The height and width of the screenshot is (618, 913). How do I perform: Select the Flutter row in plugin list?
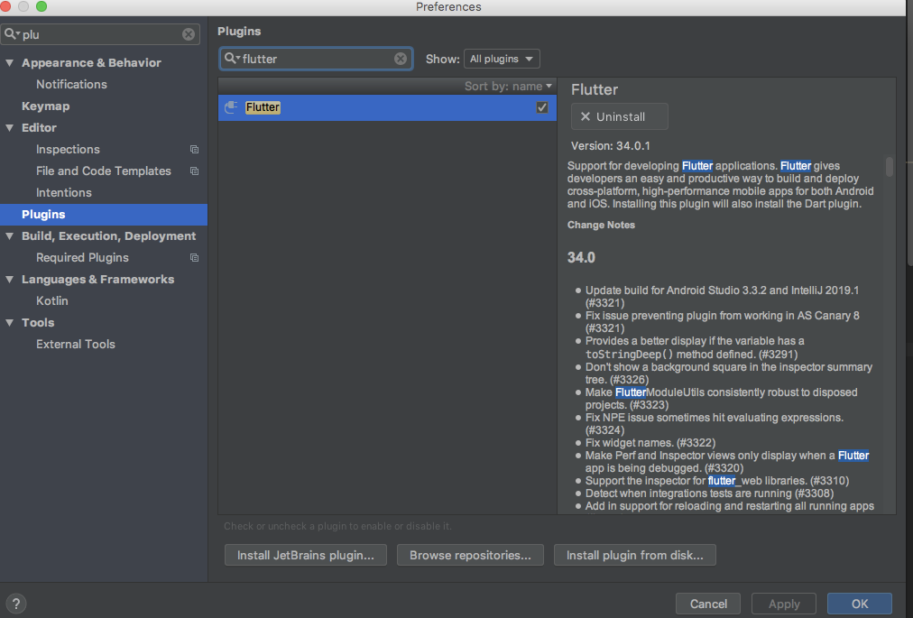click(x=387, y=107)
